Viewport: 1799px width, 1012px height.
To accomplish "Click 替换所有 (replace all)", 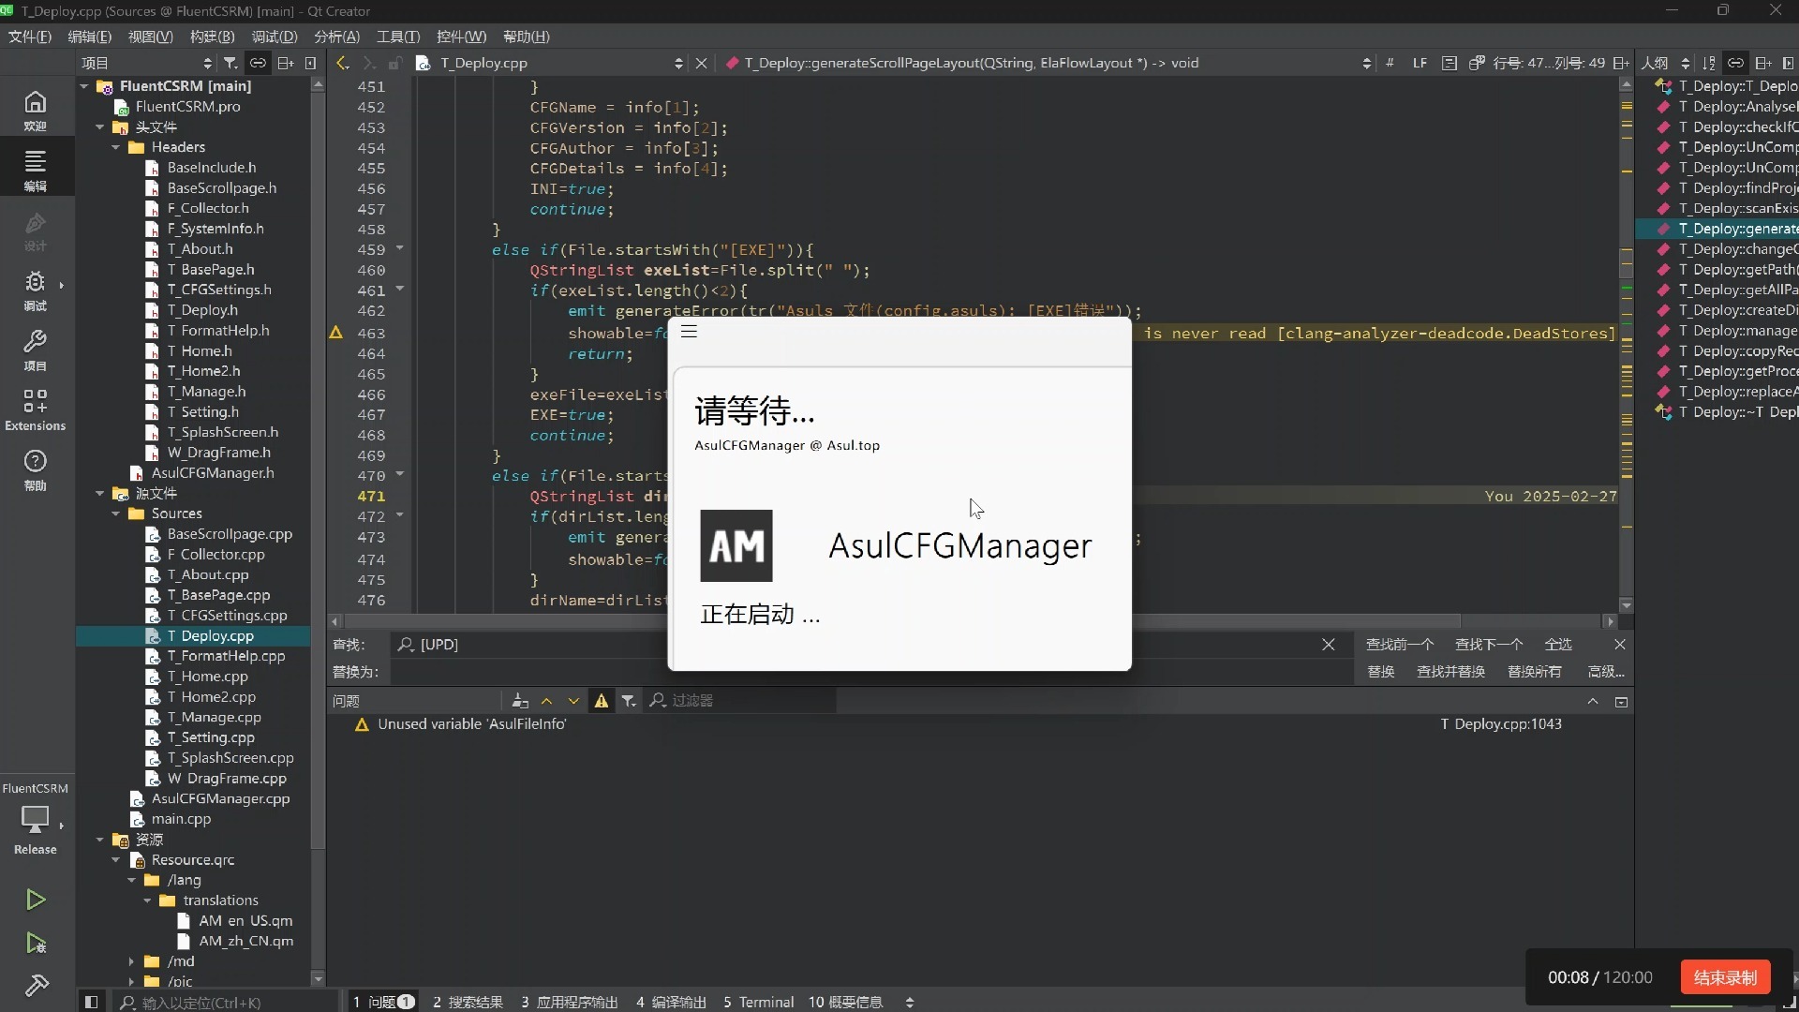I will pos(1535,672).
